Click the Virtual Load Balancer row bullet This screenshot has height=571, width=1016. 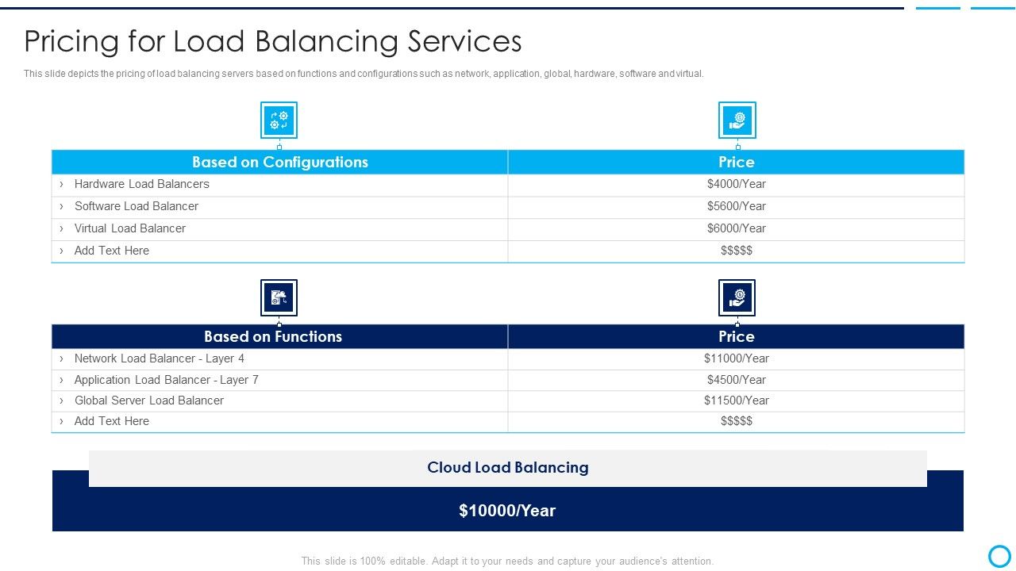click(x=63, y=228)
